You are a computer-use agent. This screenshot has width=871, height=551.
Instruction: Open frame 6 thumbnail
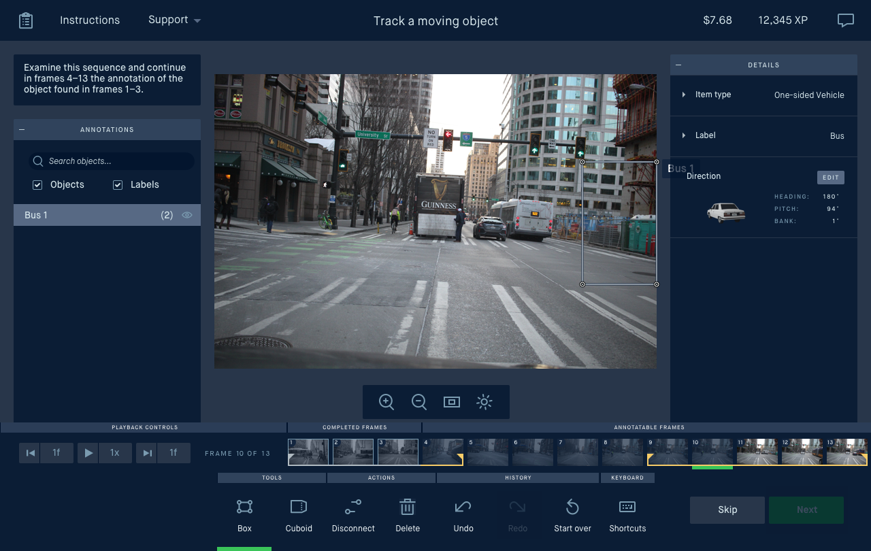pos(533,452)
